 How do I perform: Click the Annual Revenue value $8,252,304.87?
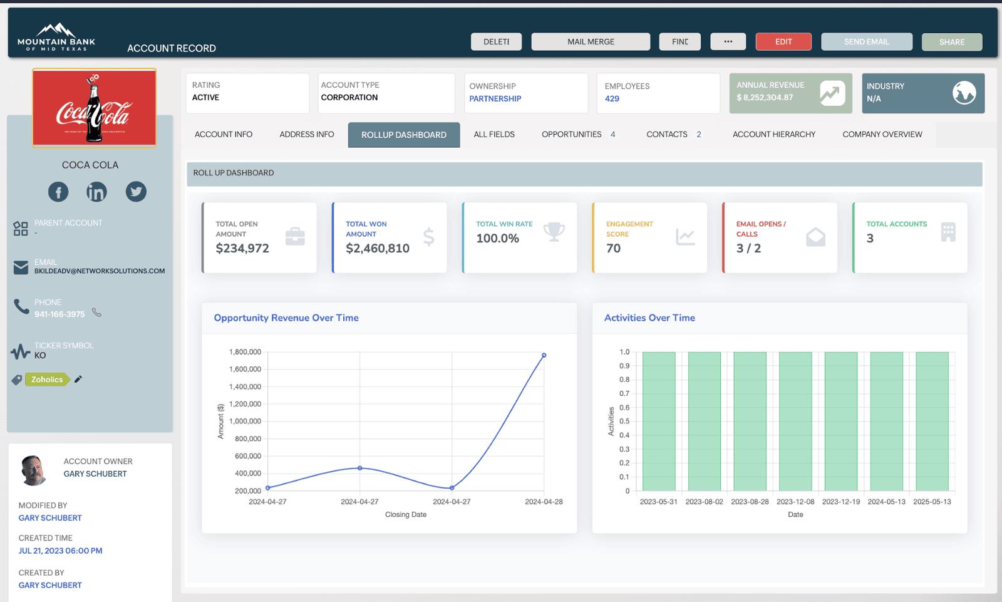[765, 98]
